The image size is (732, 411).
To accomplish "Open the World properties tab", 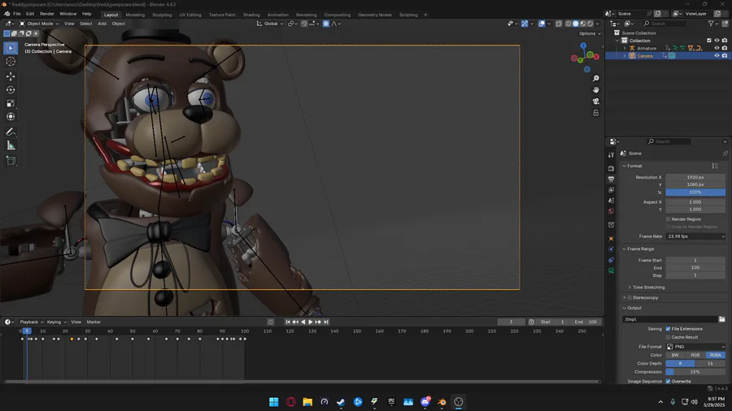I will (611, 211).
